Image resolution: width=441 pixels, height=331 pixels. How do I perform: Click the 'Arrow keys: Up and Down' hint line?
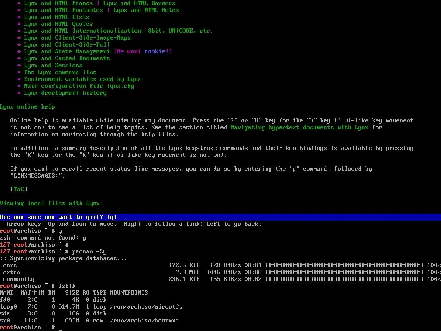[x=134, y=224]
